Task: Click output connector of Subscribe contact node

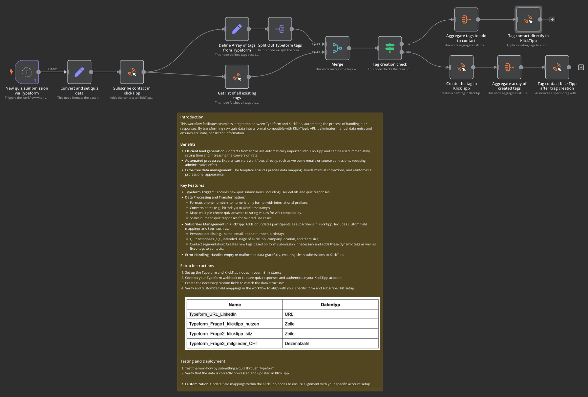Action: 144,72
